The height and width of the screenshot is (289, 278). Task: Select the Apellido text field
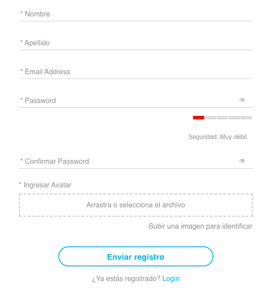tap(136, 43)
